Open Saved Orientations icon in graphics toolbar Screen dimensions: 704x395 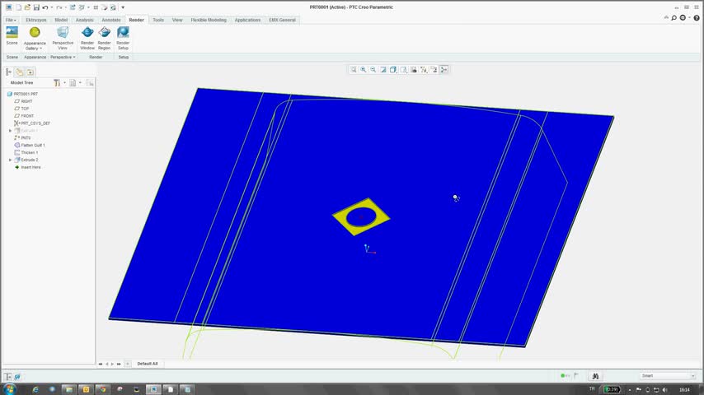click(x=404, y=69)
